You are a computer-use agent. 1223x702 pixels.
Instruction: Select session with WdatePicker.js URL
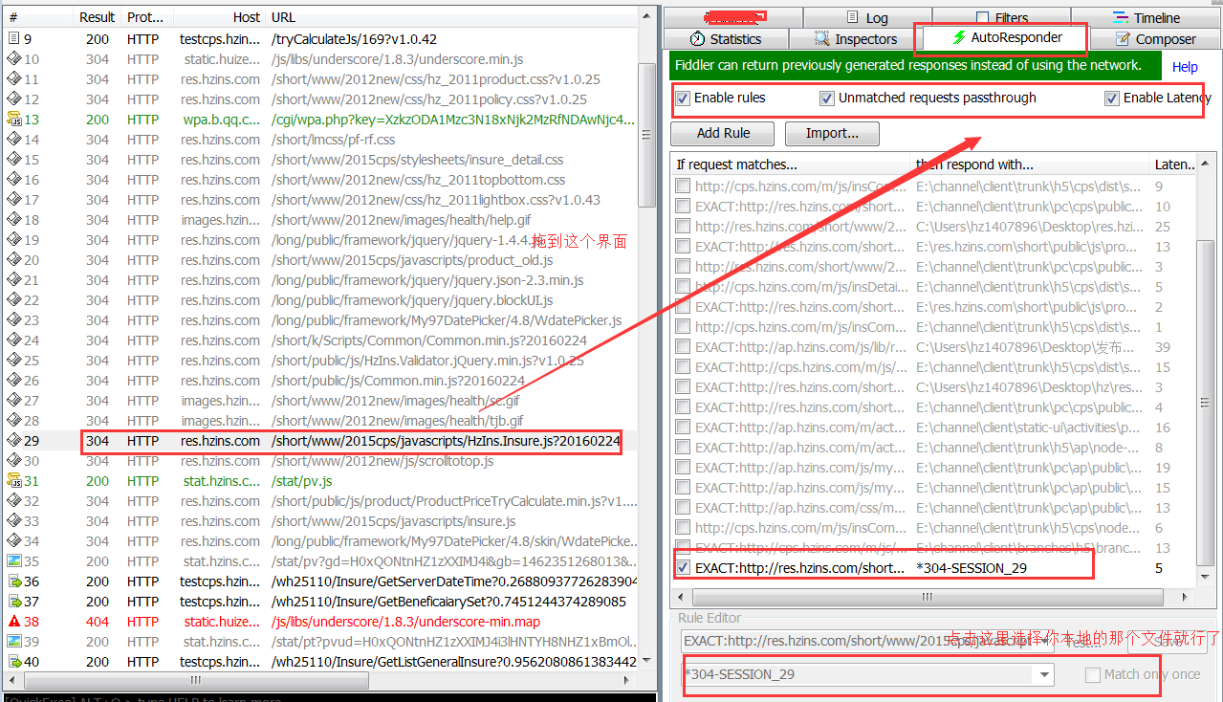(320, 320)
